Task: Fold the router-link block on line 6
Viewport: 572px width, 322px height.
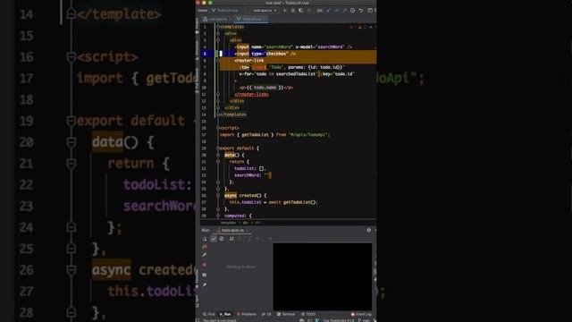Action: 218,61
